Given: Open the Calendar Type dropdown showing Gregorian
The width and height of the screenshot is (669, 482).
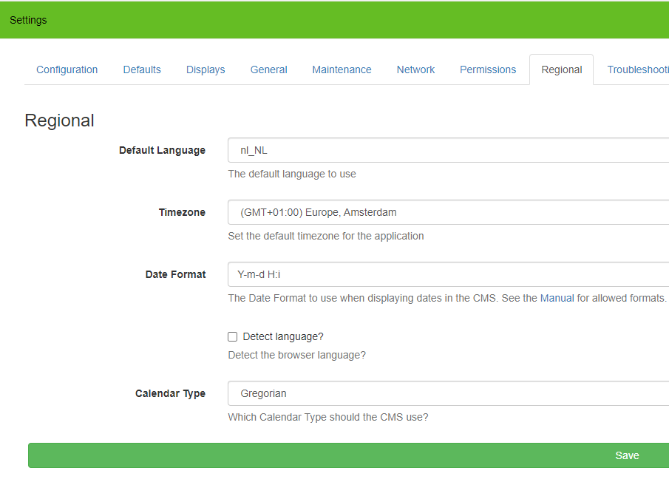Looking at the screenshot, I should pyautogui.click(x=449, y=393).
